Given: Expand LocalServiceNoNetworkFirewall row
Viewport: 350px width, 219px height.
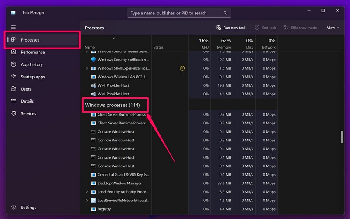Looking at the screenshot, I should coord(87,201).
